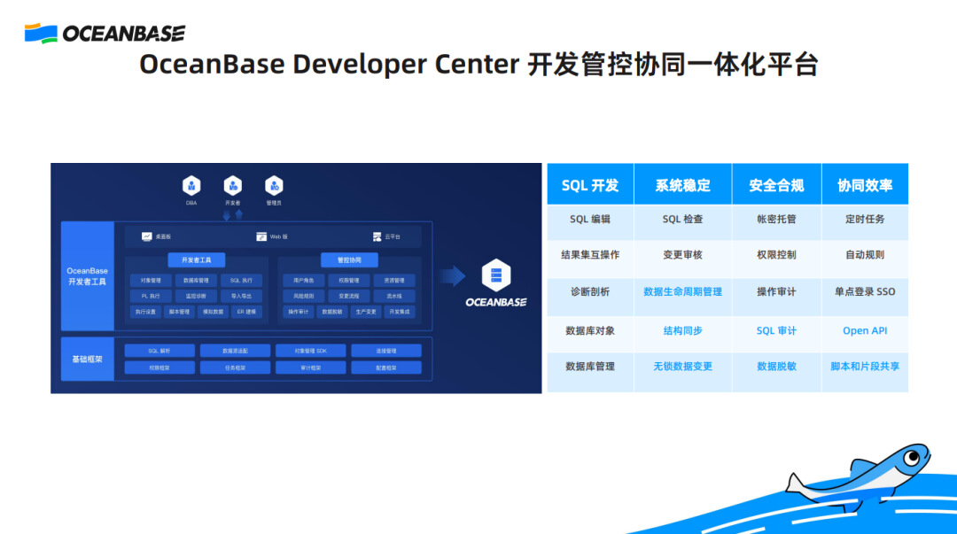Click the 任务框架 box

point(235,368)
